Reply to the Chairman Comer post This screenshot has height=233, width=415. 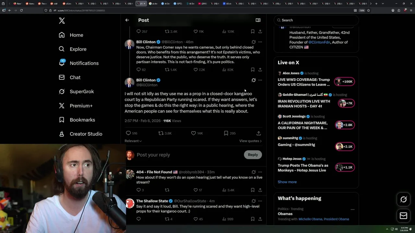click(141, 70)
